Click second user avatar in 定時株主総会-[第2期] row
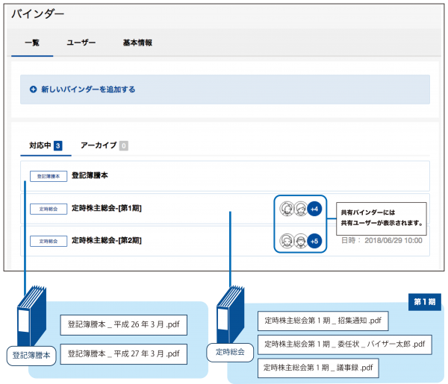Viewport: 448px width, 384px height. pyautogui.click(x=300, y=241)
